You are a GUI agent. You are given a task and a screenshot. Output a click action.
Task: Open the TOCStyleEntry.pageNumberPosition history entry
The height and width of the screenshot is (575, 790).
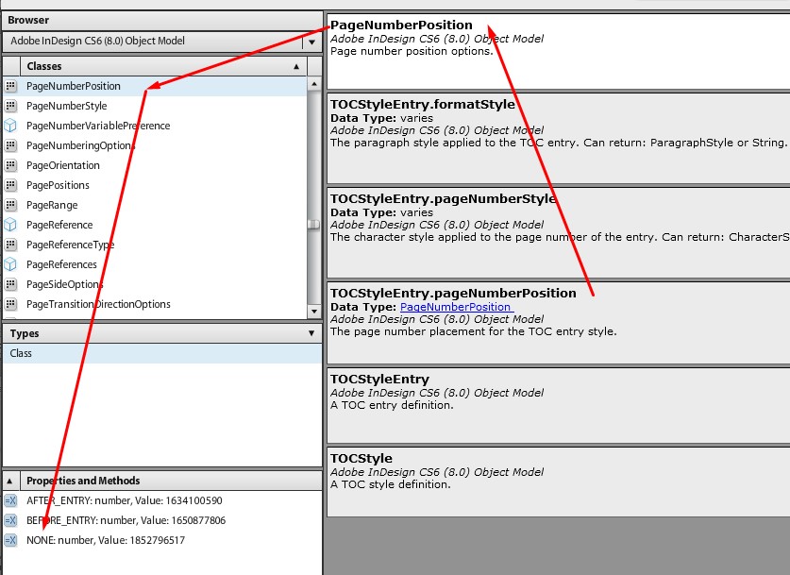558,323
